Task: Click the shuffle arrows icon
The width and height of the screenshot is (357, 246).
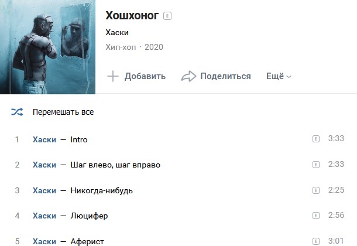Action: point(17,112)
